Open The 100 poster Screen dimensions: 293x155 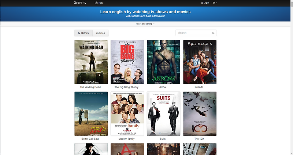click(x=200, y=113)
